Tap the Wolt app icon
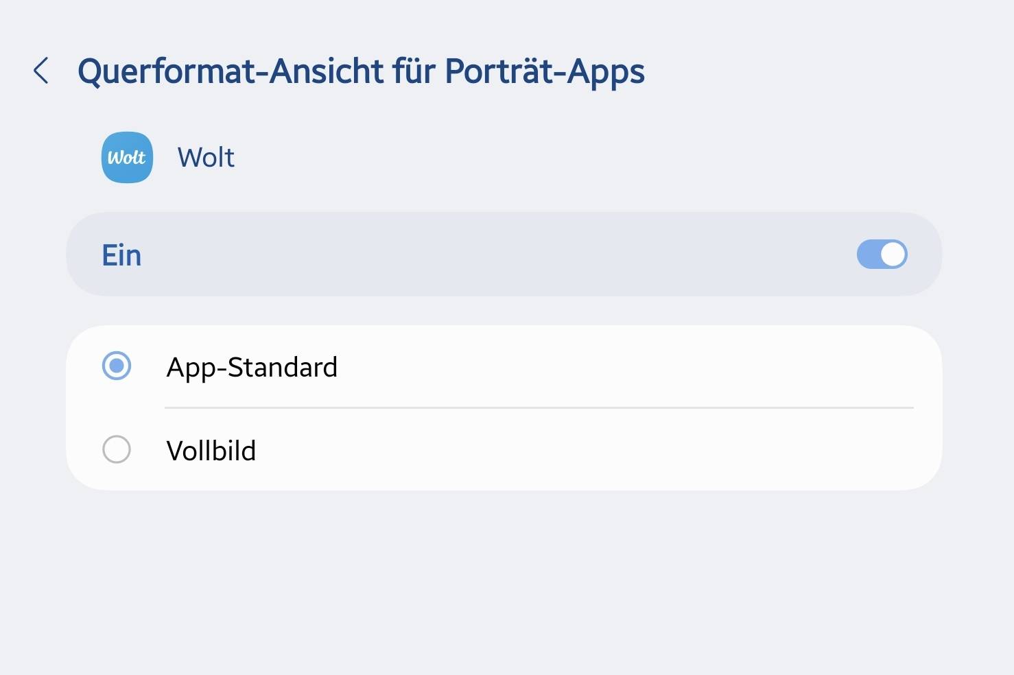 127,157
